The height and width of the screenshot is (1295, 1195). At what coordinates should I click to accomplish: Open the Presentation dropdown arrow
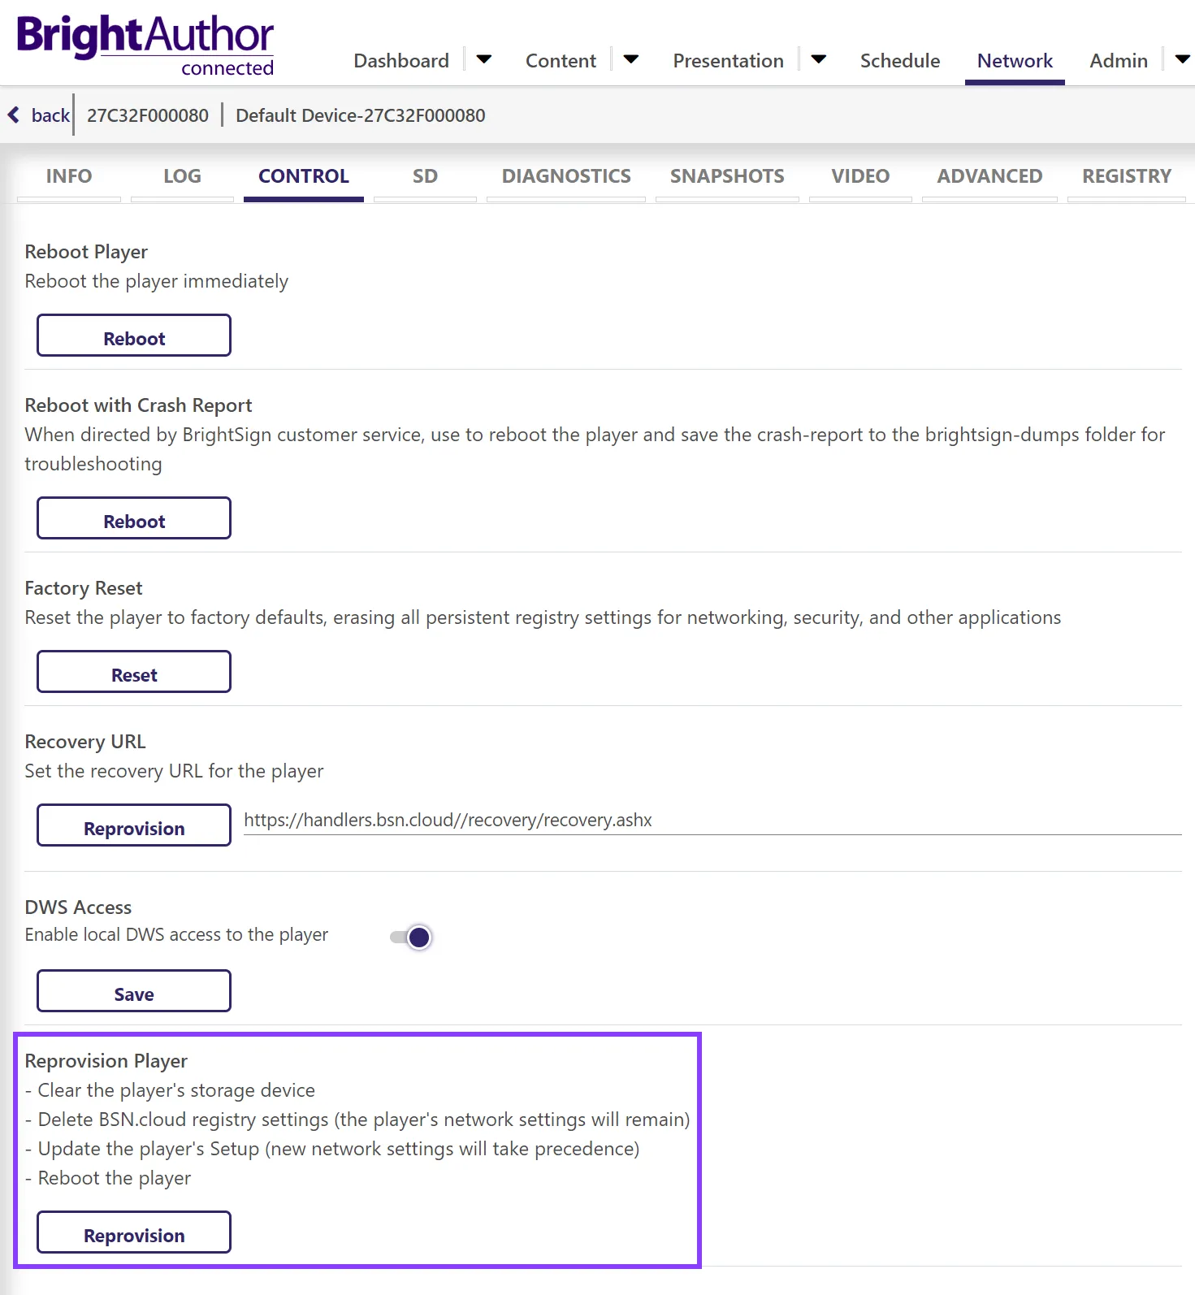point(818,59)
